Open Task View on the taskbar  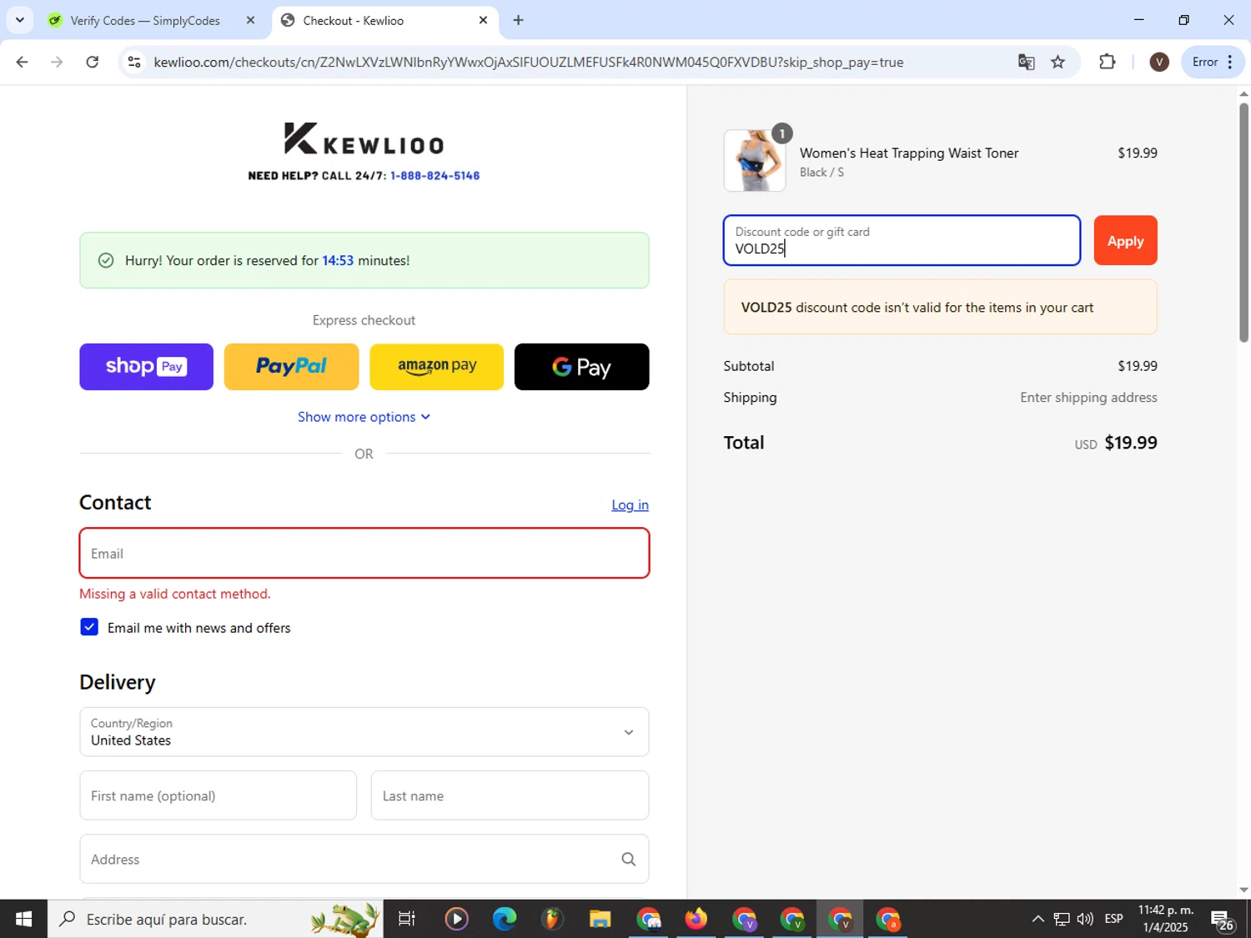pyautogui.click(x=406, y=919)
